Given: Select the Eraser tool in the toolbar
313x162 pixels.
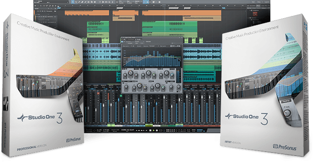Looking at the screenshot, I should 82,2.
